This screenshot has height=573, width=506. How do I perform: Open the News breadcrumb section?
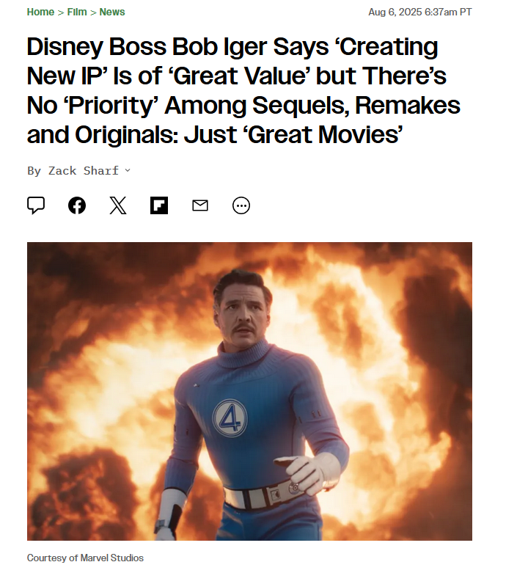pos(112,12)
